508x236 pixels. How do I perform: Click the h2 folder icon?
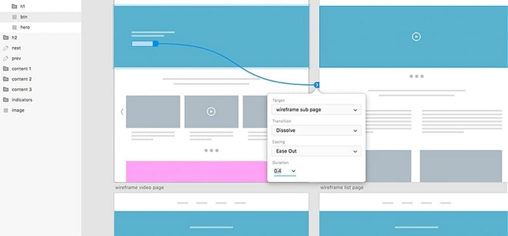click(x=6, y=37)
